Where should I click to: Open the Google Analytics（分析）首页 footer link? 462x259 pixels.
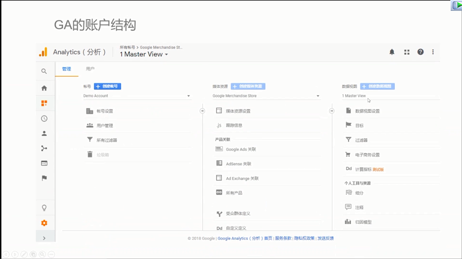click(245, 238)
